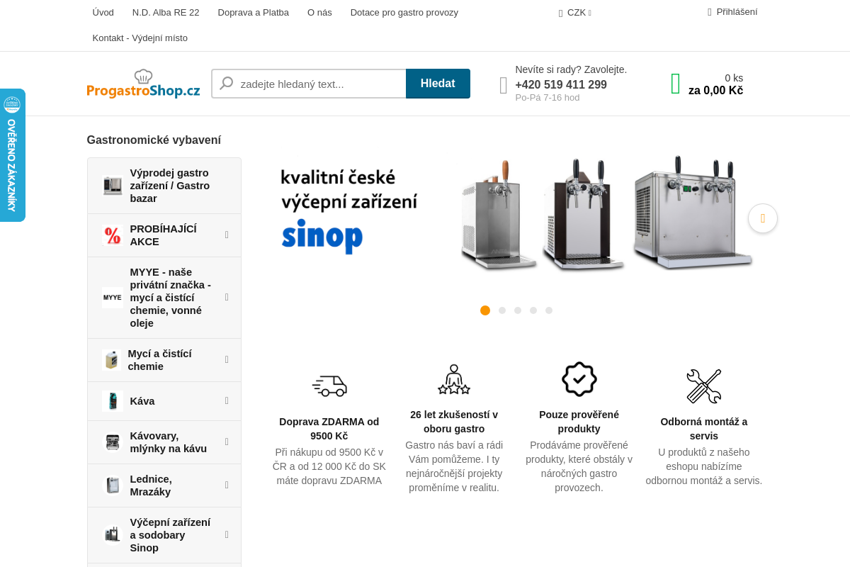Click the ProgastroShop.cz logo
Image resolution: width=850 pixels, height=567 pixels.
click(143, 84)
